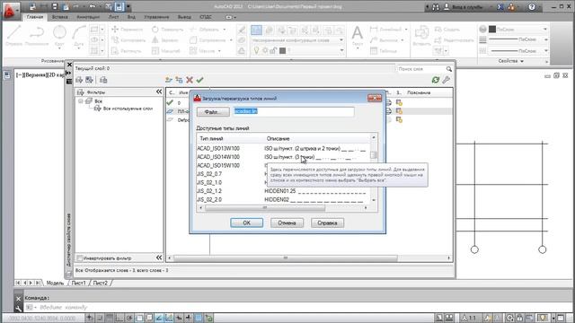
Task: Switch to the Вывод ribbon tab
Action: (x=184, y=17)
